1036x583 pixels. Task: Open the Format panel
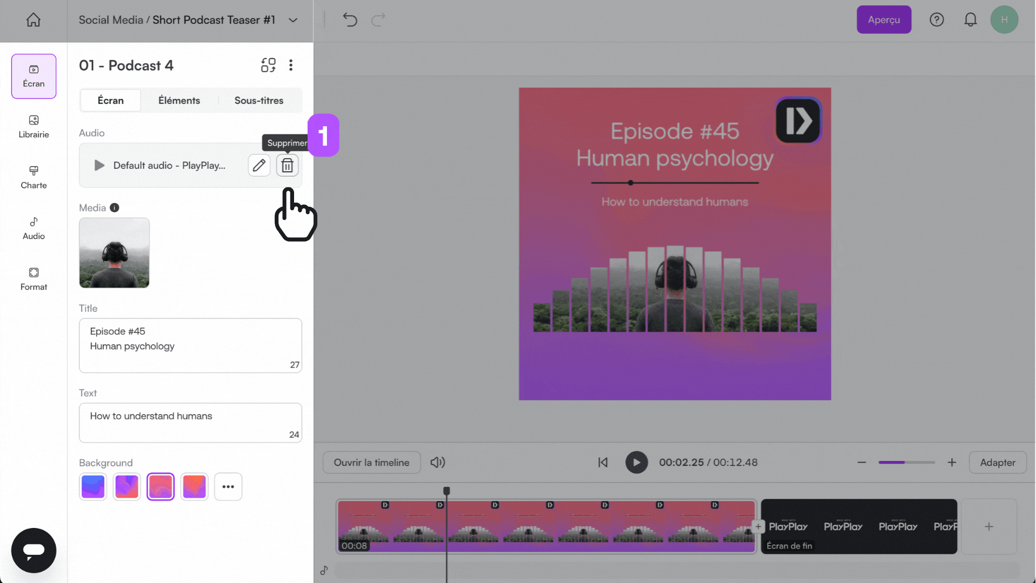pos(33,279)
